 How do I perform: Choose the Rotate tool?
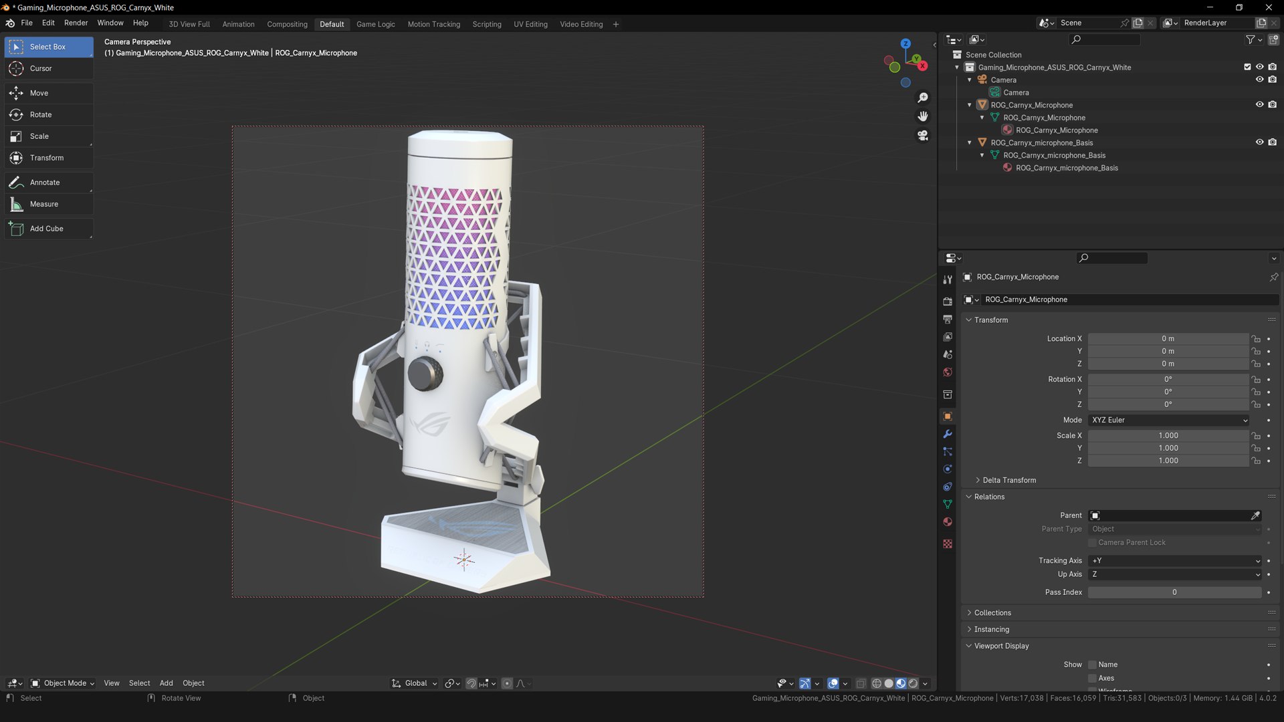49,114
